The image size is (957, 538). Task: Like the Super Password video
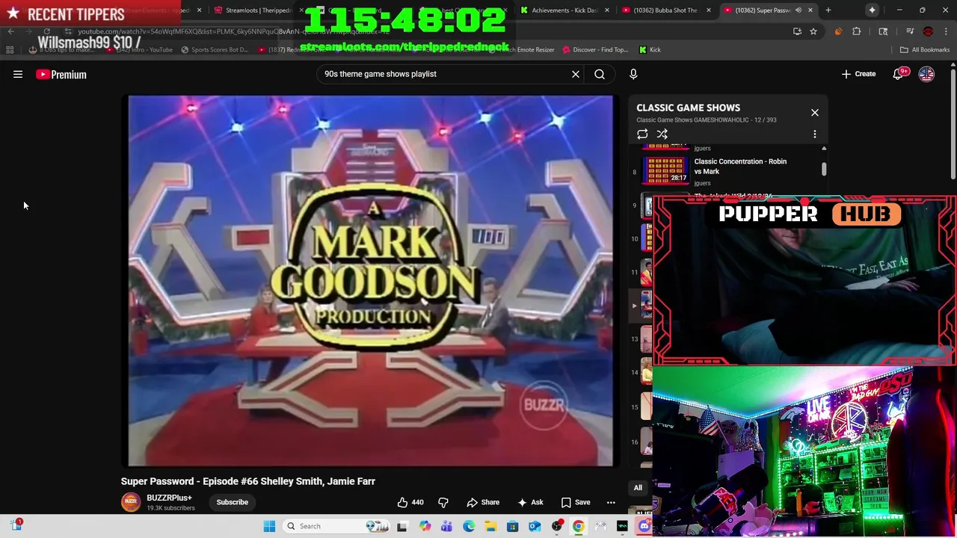(410, 502)
